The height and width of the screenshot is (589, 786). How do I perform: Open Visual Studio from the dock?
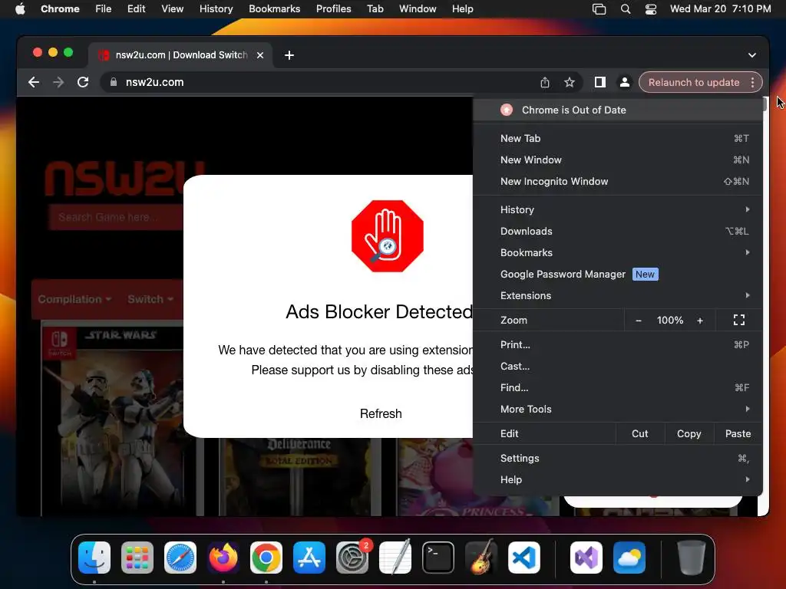pos(586,558)
